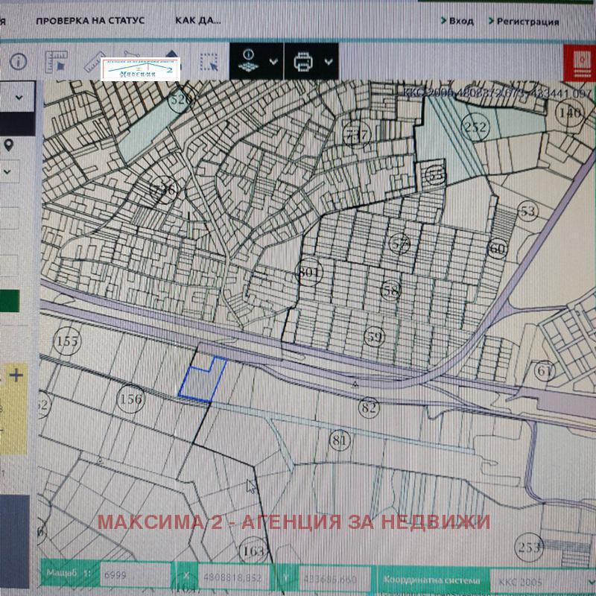Open the map layers tool
The height and width of the screenshot is (596, 596).
pyautogui.click(x=249, y=62)
